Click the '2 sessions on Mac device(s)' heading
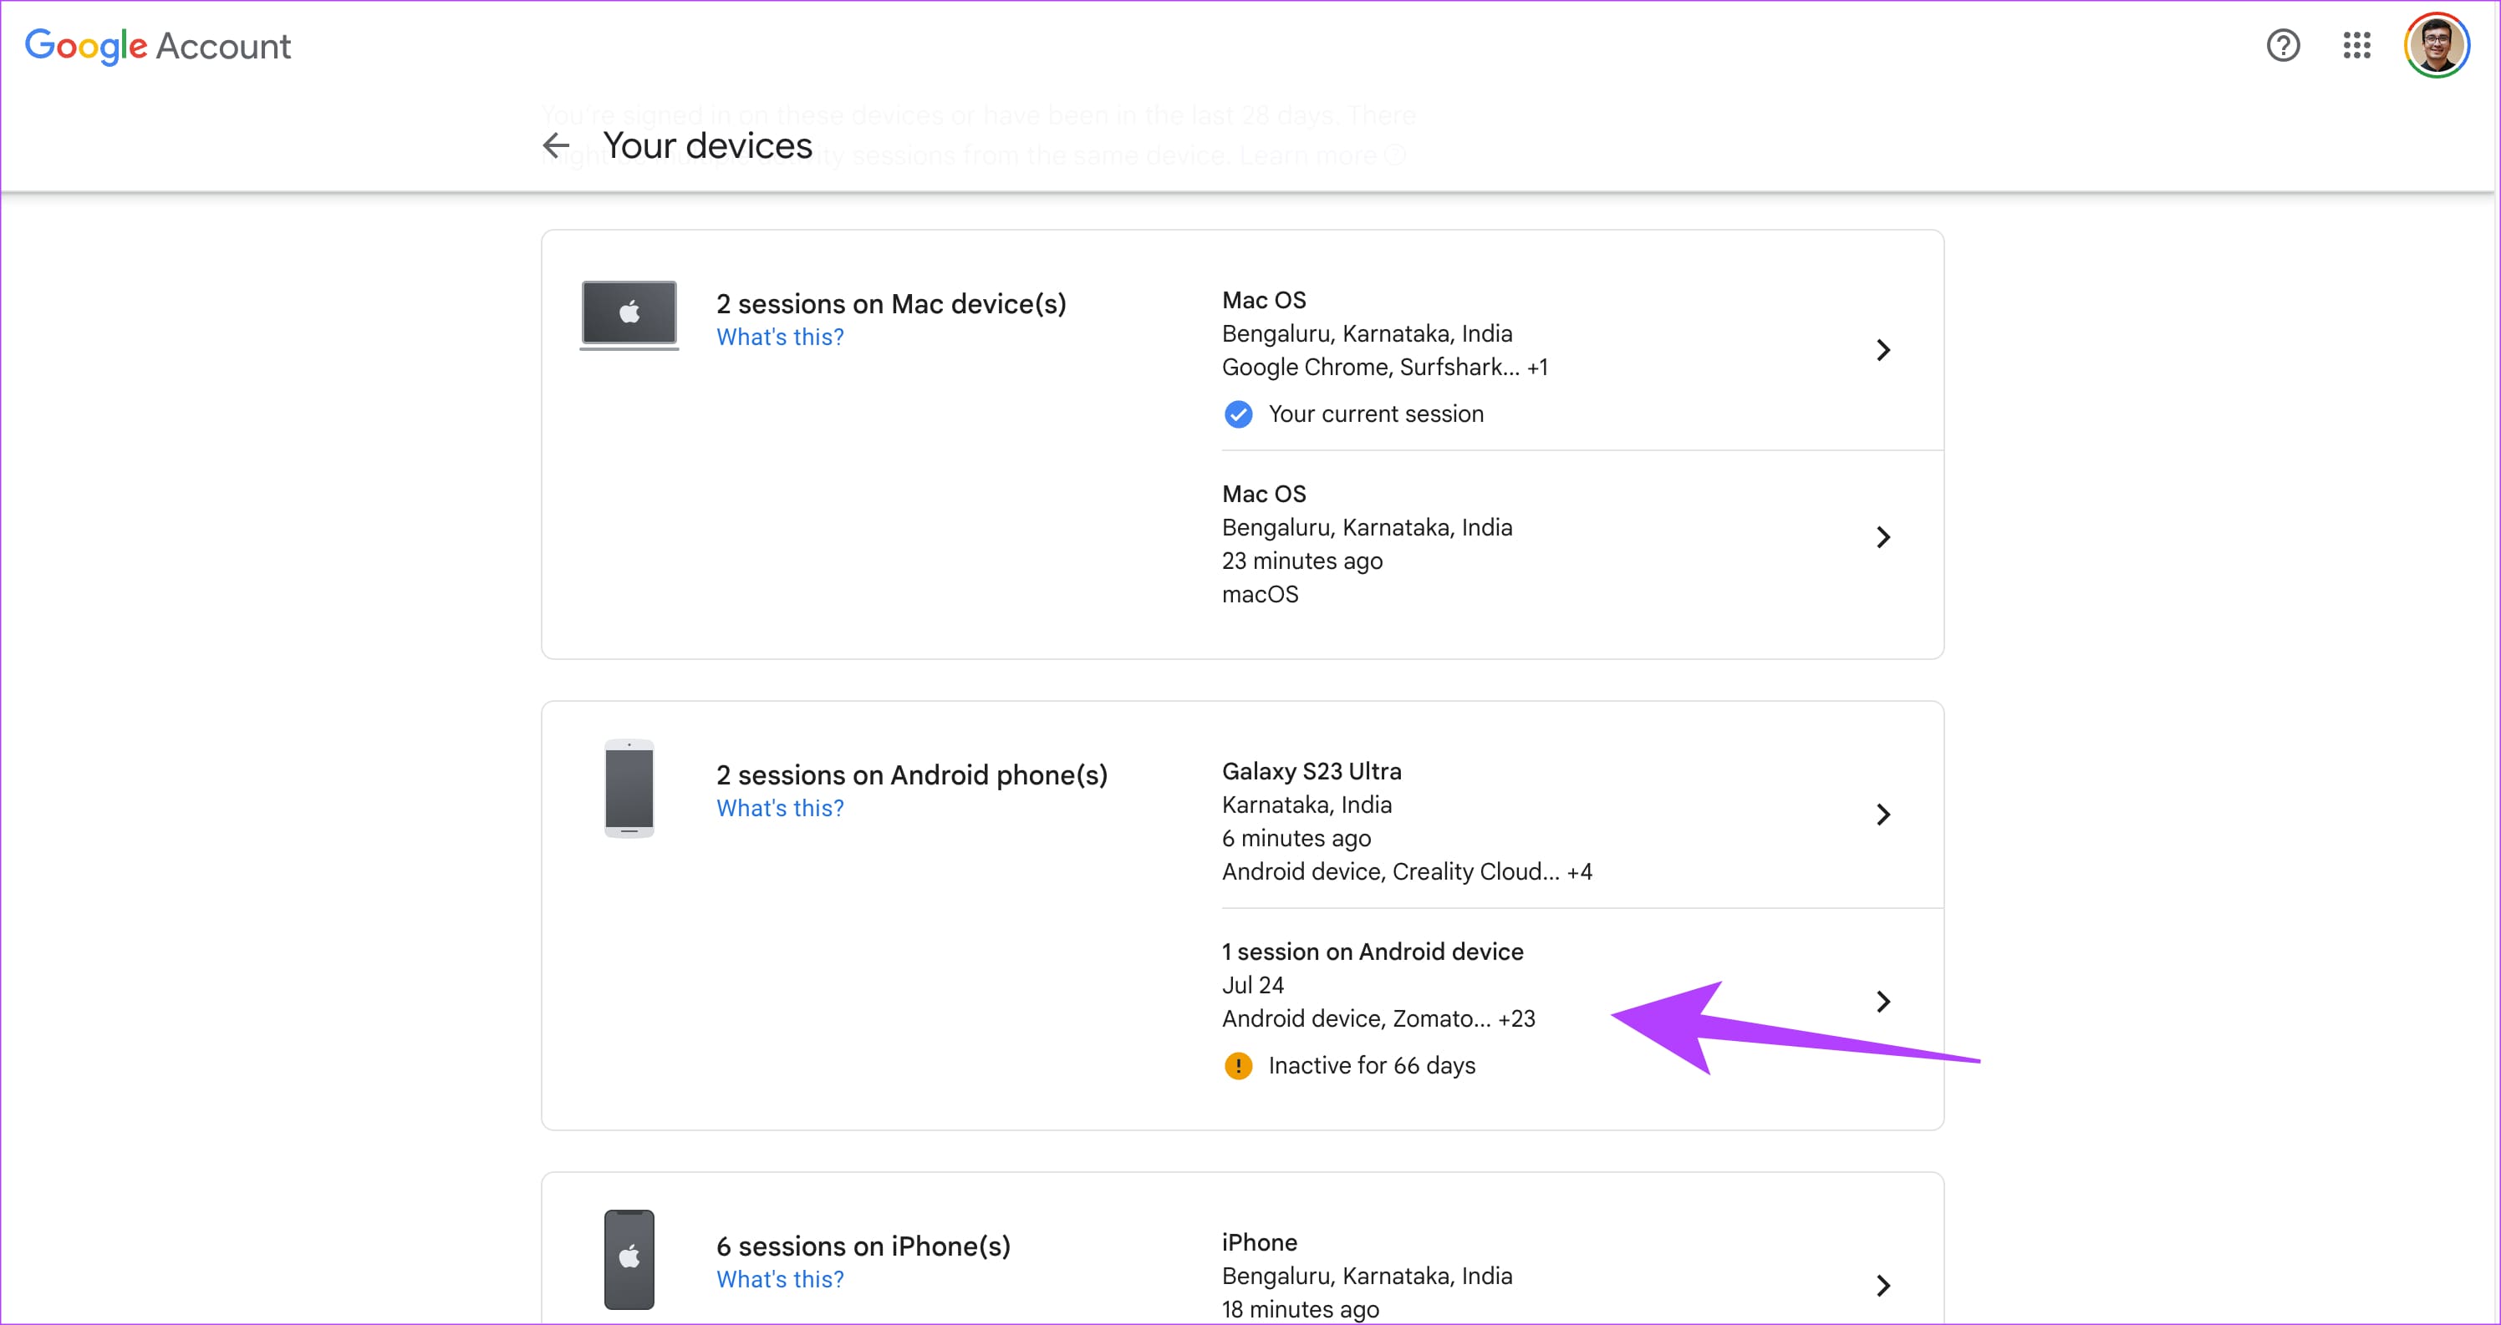 pyautogui.click(x=891, y=304)
